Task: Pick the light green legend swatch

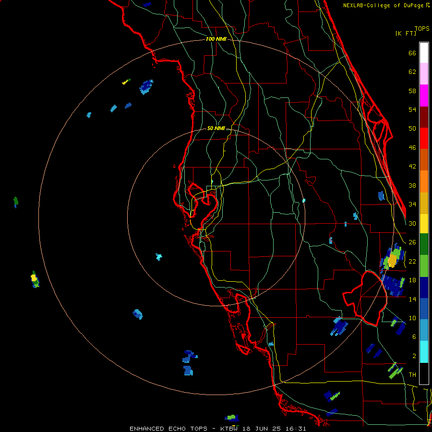Action: (x=424, y=266)
